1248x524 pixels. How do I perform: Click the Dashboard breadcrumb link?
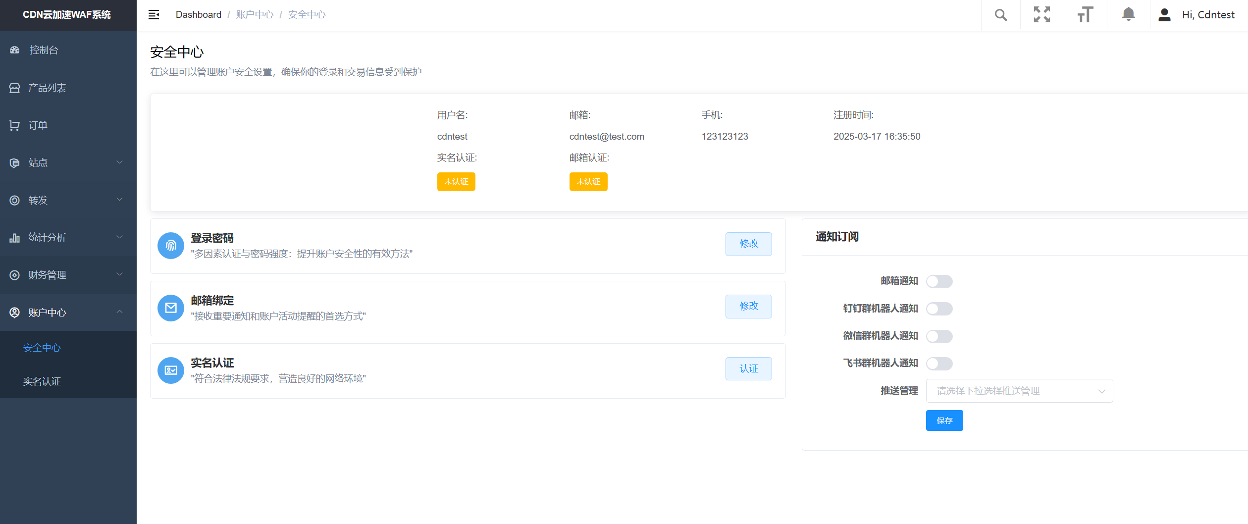point(198,15)
